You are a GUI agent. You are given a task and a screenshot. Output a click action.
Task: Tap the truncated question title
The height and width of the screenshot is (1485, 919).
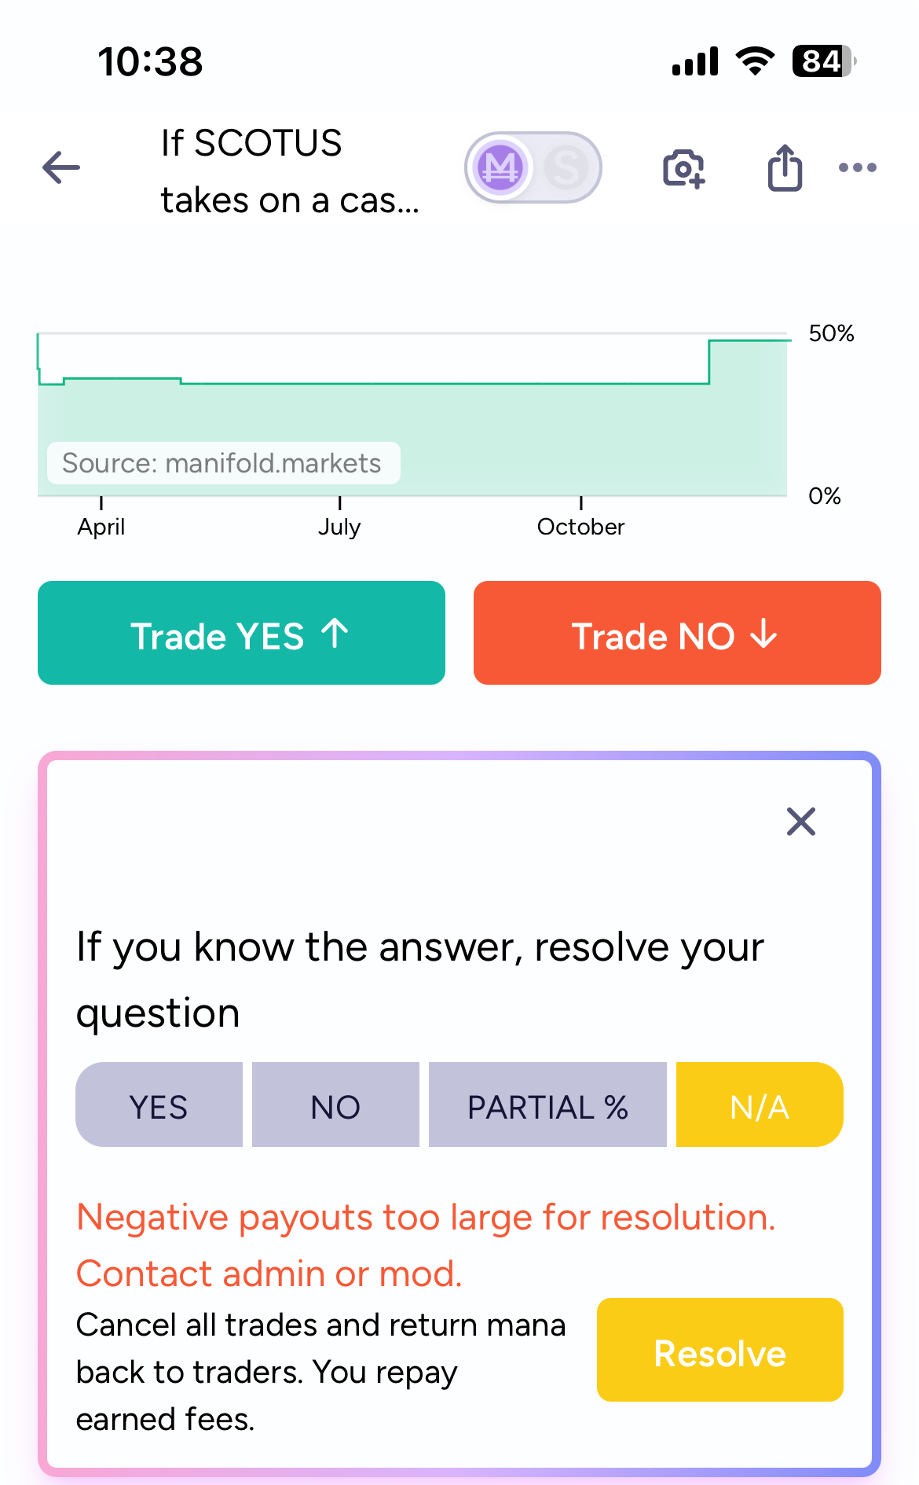click(291, 171)
